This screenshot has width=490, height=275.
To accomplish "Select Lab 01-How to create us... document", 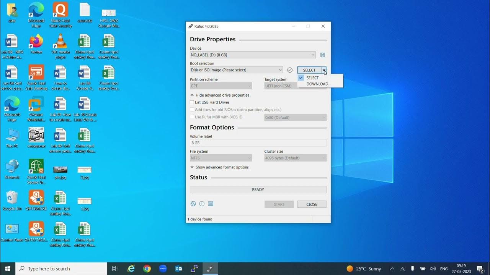I will point(60,109).
